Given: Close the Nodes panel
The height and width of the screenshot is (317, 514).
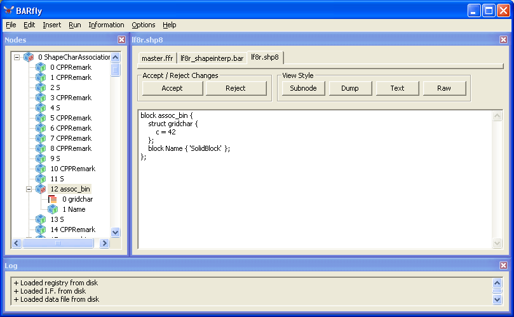Looking at the screenshot, I should 121,39.
